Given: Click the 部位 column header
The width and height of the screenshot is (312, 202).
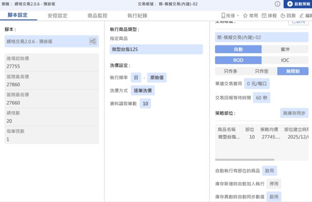Looking at the screenshot, I should [x=250, y=129].
